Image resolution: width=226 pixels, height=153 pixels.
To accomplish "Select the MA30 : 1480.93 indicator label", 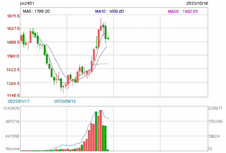I will pos(183,11).
